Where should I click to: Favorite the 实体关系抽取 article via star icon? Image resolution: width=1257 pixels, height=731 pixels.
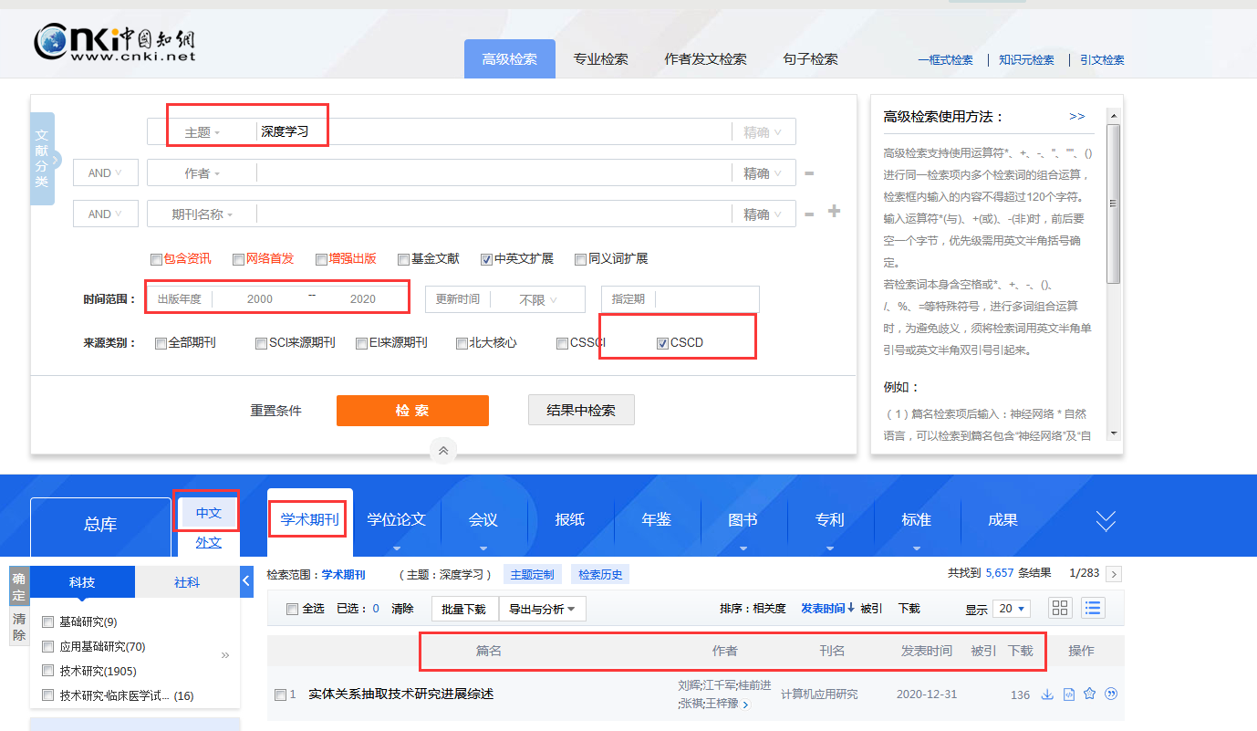[x=1089, y=694]
